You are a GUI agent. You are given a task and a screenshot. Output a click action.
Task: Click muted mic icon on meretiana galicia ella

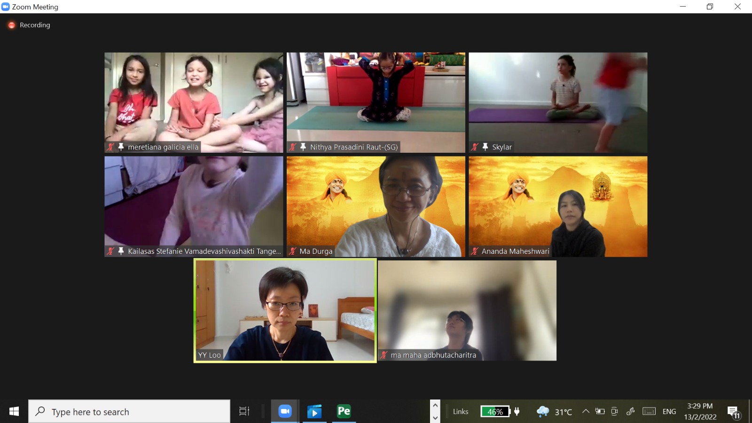coord(110,147)
